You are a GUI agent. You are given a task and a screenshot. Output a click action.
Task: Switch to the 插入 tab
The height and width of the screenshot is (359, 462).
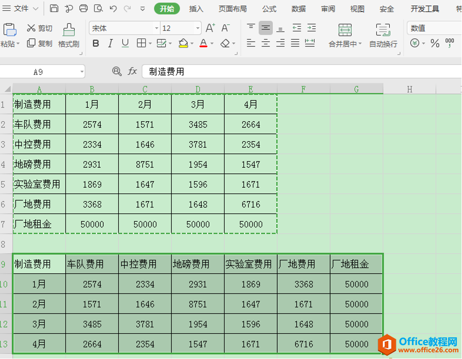click(196, 9)
